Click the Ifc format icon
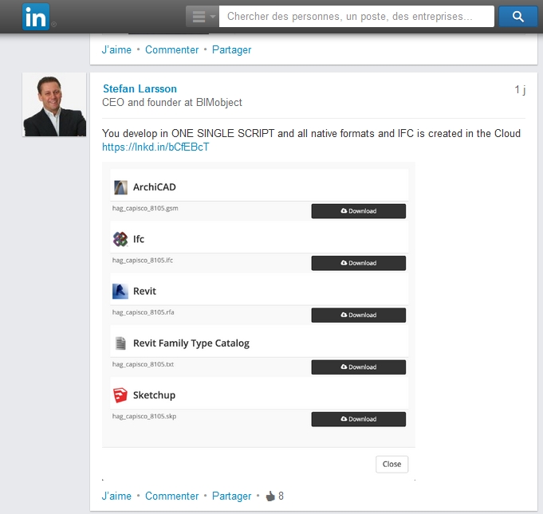This screenshot has width=543, height=514. tap(120, 239)
